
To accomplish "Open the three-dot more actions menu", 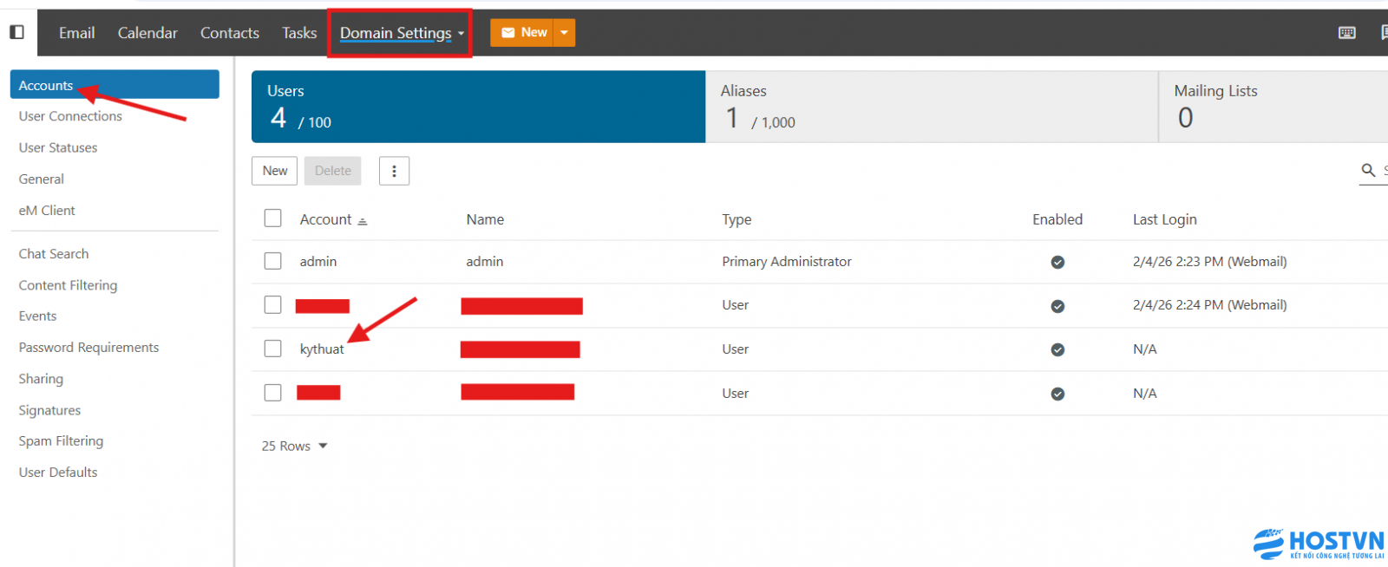I will pos(394,171).
